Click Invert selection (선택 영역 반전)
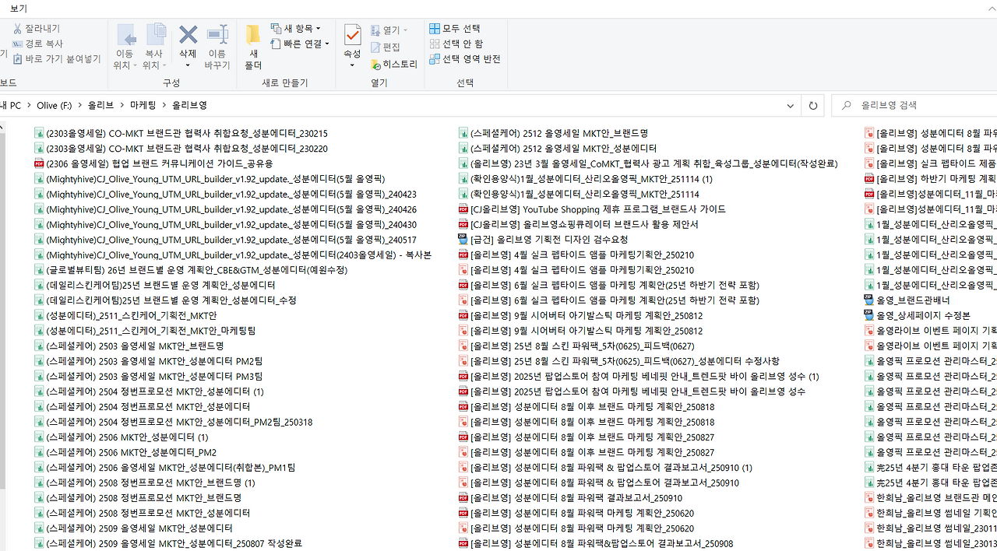The height and width of the screenshot is (551, 997). point(465,58)
